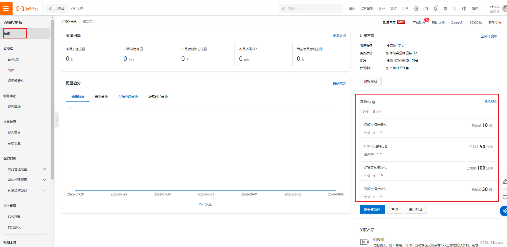Open the 费用 billing menu
507x247 pixels.
coord(352,9)
